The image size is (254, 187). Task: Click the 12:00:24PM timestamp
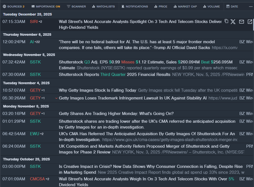[14, 42]
